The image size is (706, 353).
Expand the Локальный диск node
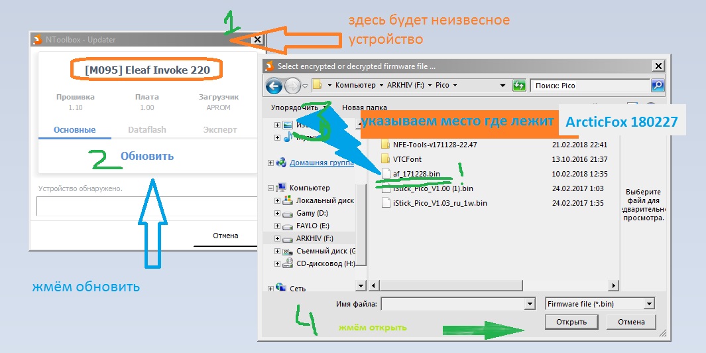click(x=277, y=200)
